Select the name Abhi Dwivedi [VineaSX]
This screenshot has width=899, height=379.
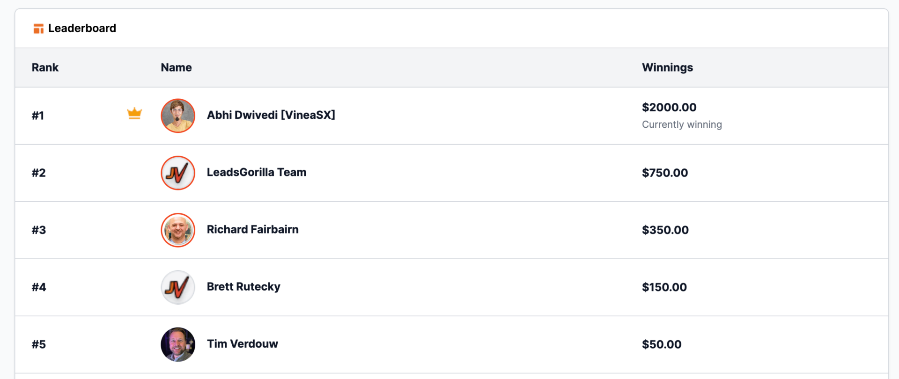[x=271, y=115]
